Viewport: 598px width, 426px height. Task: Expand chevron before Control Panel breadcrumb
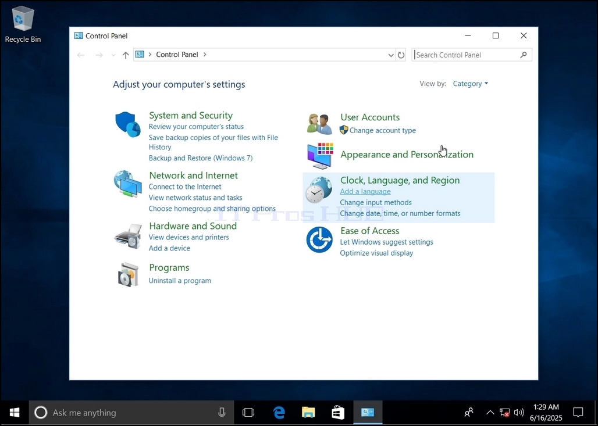click(x=150, y=55)
